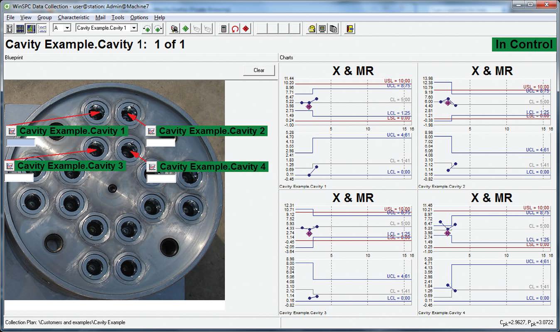
Task: Click the Cavity 1 highlighted data input field
Action: click(21, 143)
